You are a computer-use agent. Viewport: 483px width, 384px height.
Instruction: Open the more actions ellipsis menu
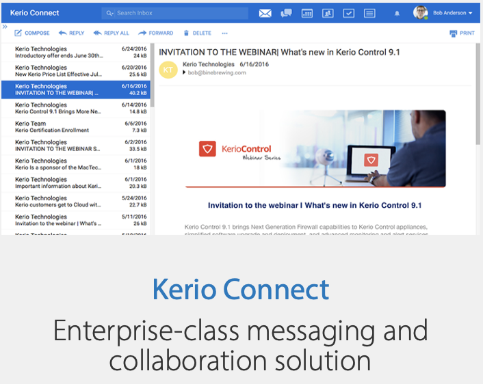coord(224,33)
